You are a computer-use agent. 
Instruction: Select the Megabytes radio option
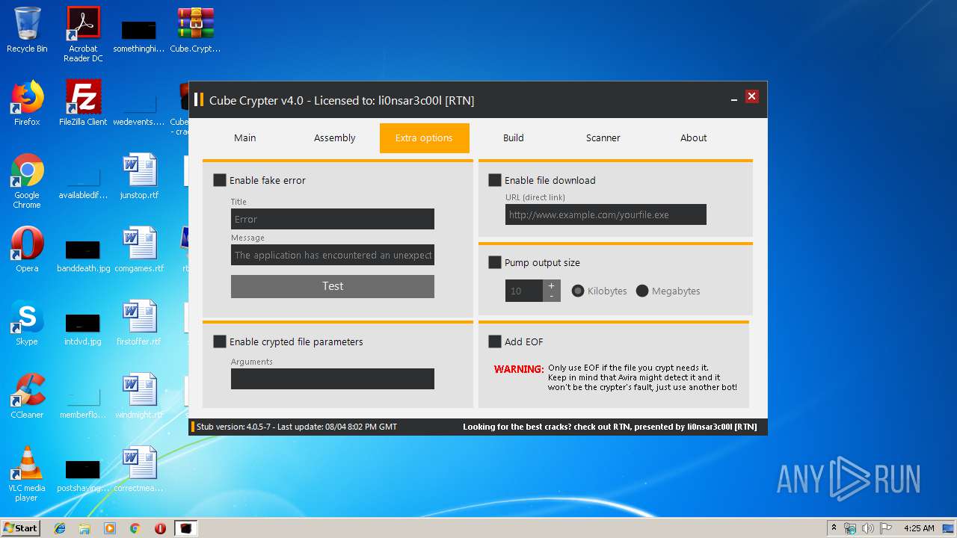click(x=642, y=291)
